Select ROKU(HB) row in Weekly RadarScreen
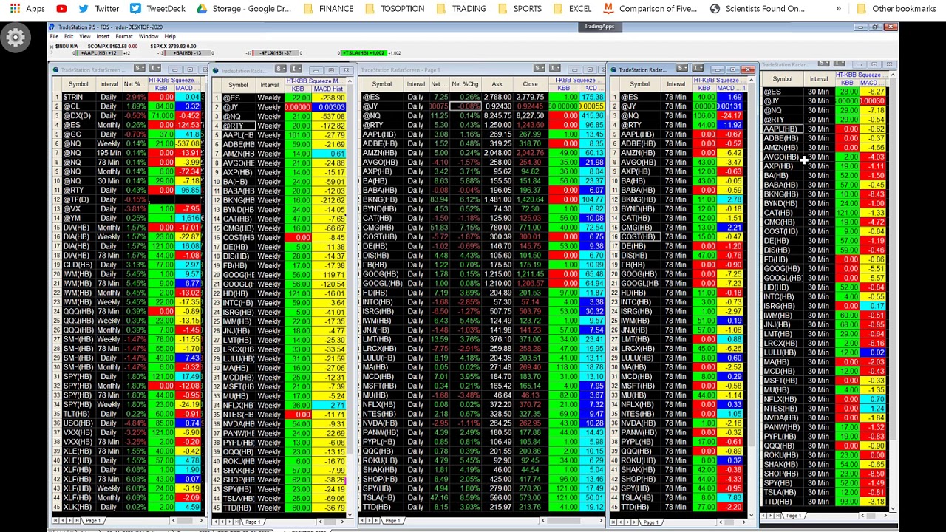Viewport: 946px width, 532px height. click(x=279, y=461)
